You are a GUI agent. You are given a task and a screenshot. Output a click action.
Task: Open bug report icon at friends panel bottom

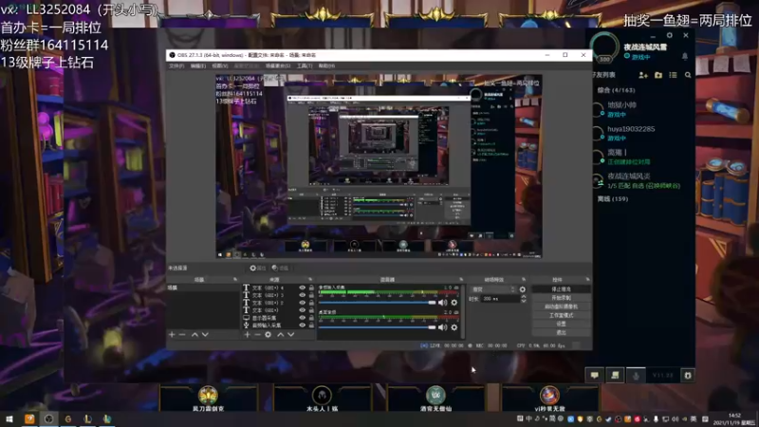click(687, 375)
